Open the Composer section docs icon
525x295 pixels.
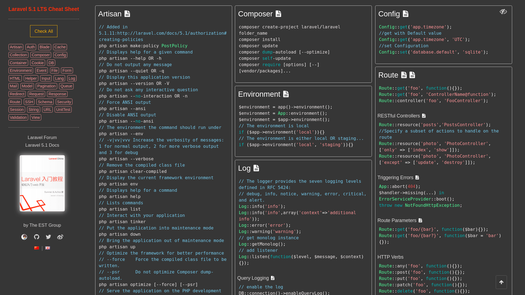click(x=278, y=14)
